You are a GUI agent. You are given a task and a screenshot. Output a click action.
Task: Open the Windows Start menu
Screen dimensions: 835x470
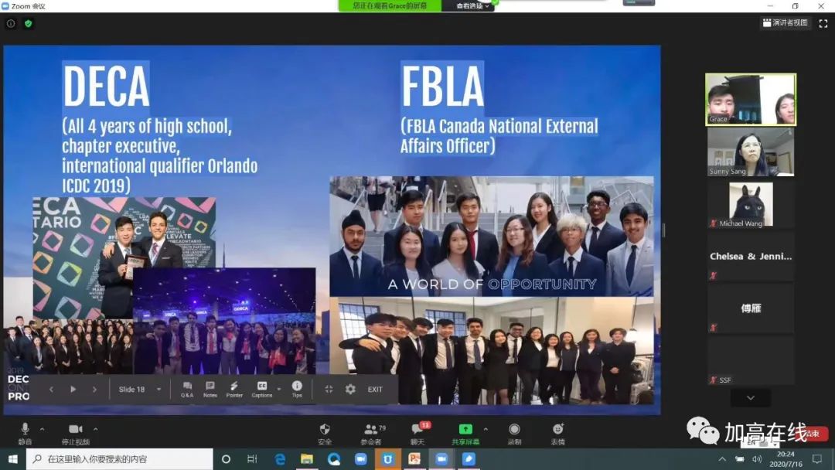[13, 459]
